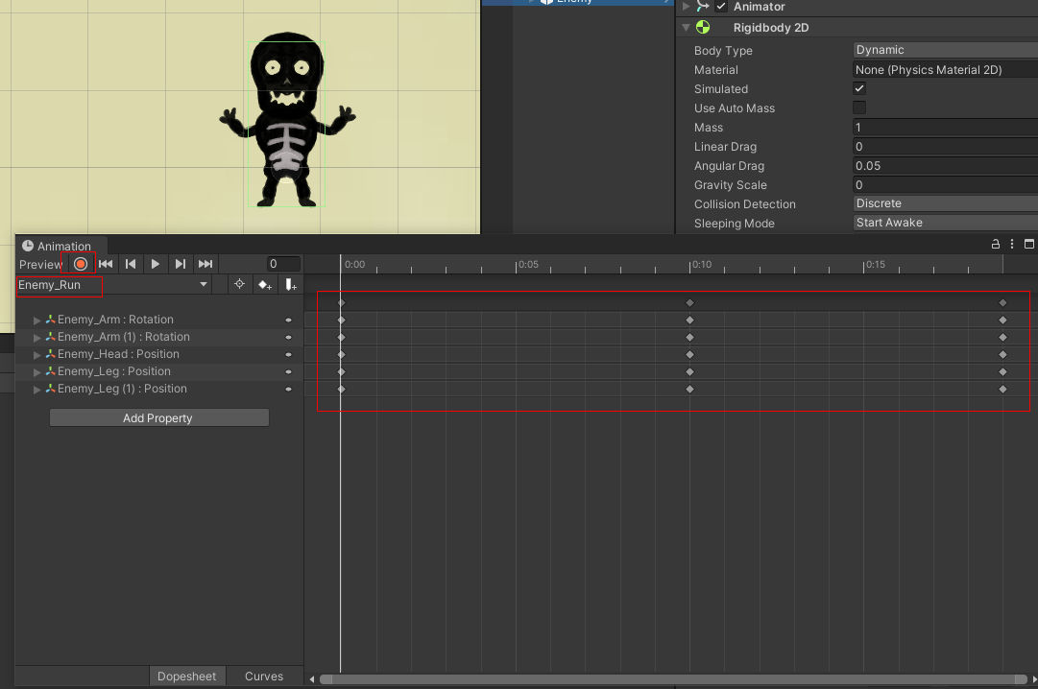Collapse the Rigidbody 2D component
This screenshot has height=689, width=1038.
(x=686, y=27)
